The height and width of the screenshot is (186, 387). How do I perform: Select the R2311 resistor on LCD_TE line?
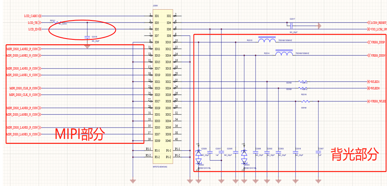click(57, 22)
